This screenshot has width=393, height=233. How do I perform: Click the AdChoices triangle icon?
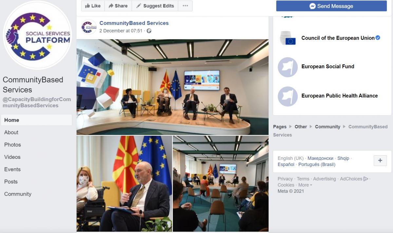point(366,179)
